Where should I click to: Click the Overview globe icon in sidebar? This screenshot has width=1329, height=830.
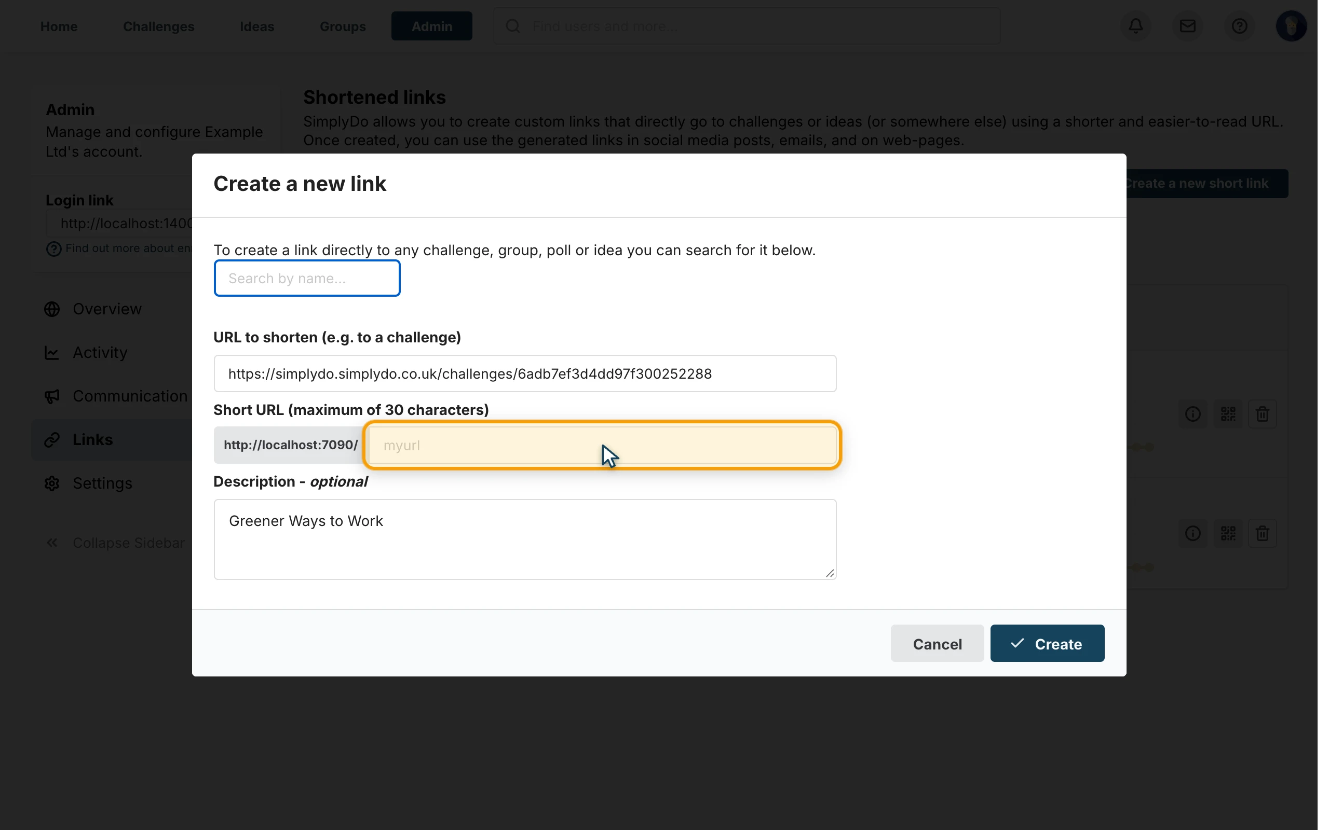(52, 309)
